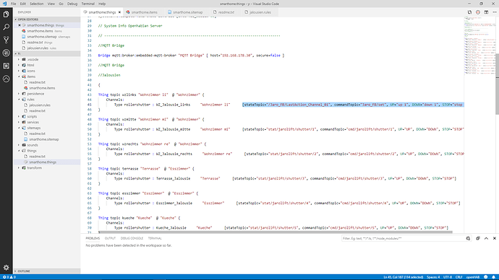Click the Problems filter input field
The image size is (499, 280).
pyautogui.click(x=404, y=238)
